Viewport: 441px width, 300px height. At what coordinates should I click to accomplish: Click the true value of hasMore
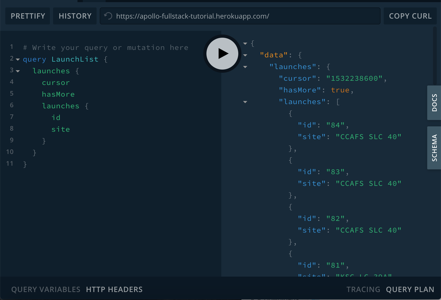tap(340, 90)
